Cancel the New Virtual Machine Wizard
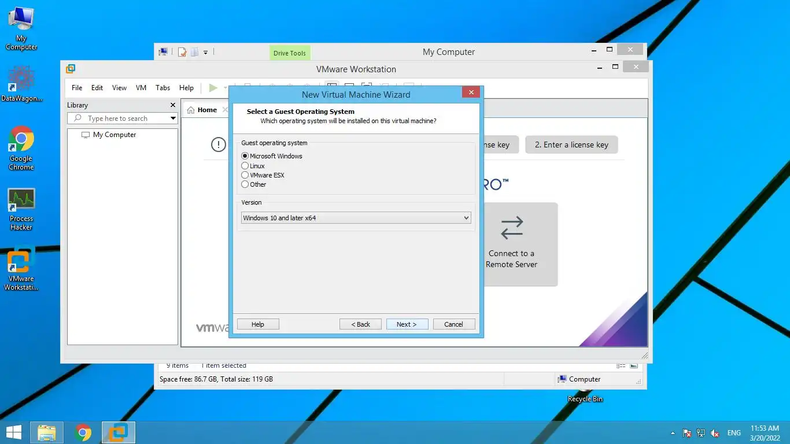Image resolution: width=790 pixels, height=444 pixels. coord(454,324)
